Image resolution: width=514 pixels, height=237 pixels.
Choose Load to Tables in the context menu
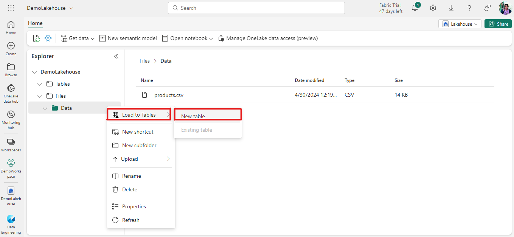click(x=141, y=115)
